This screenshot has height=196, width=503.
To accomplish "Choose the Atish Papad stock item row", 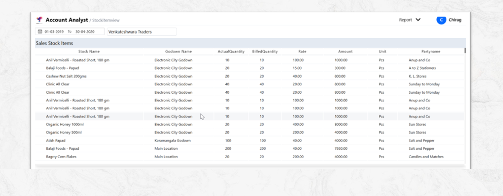I will click(56, 140).
